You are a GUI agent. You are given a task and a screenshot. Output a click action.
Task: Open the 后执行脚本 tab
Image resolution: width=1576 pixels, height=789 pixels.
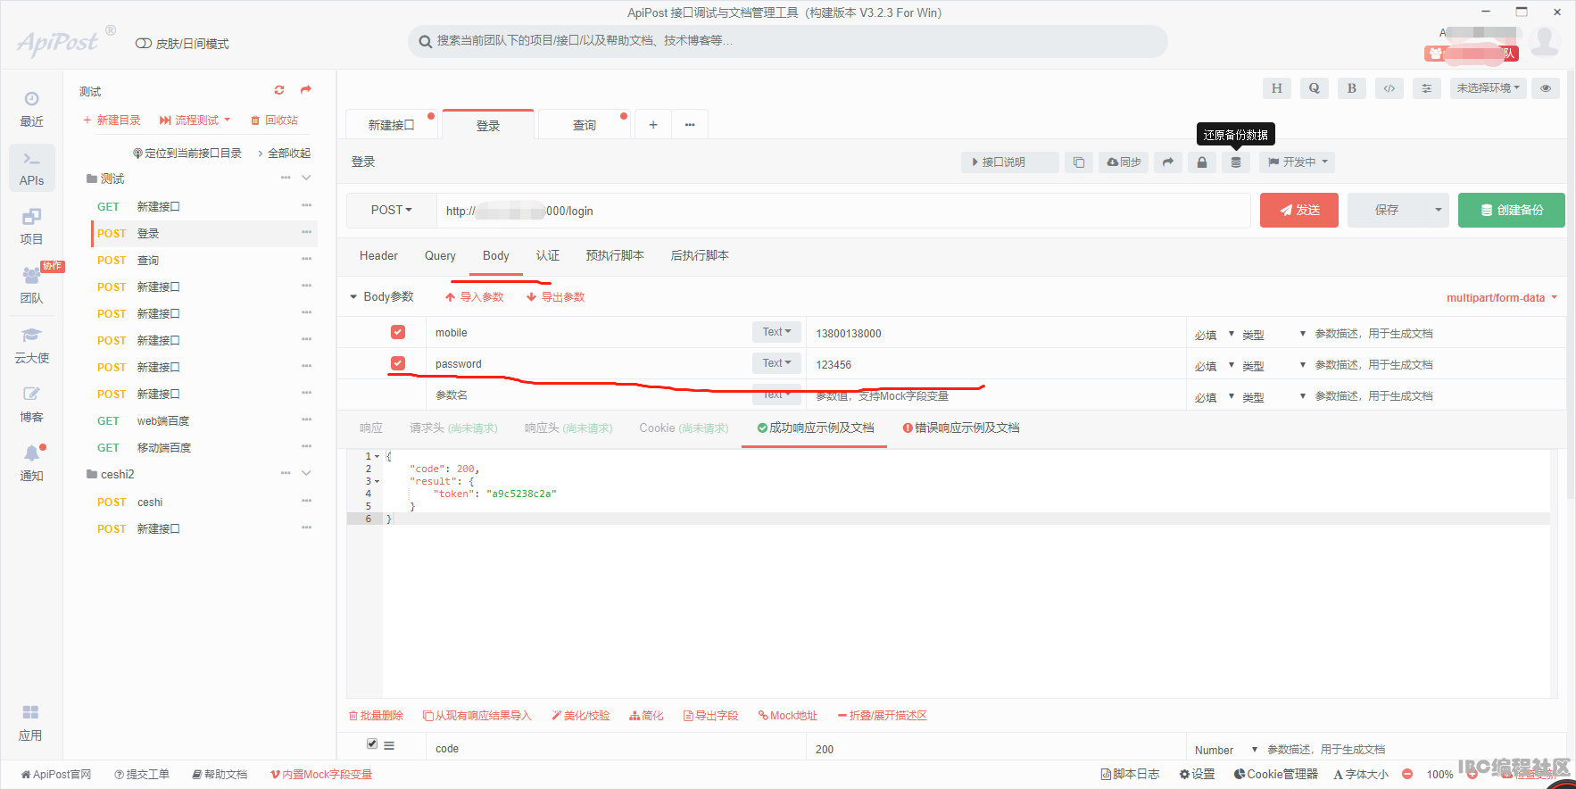700,256
